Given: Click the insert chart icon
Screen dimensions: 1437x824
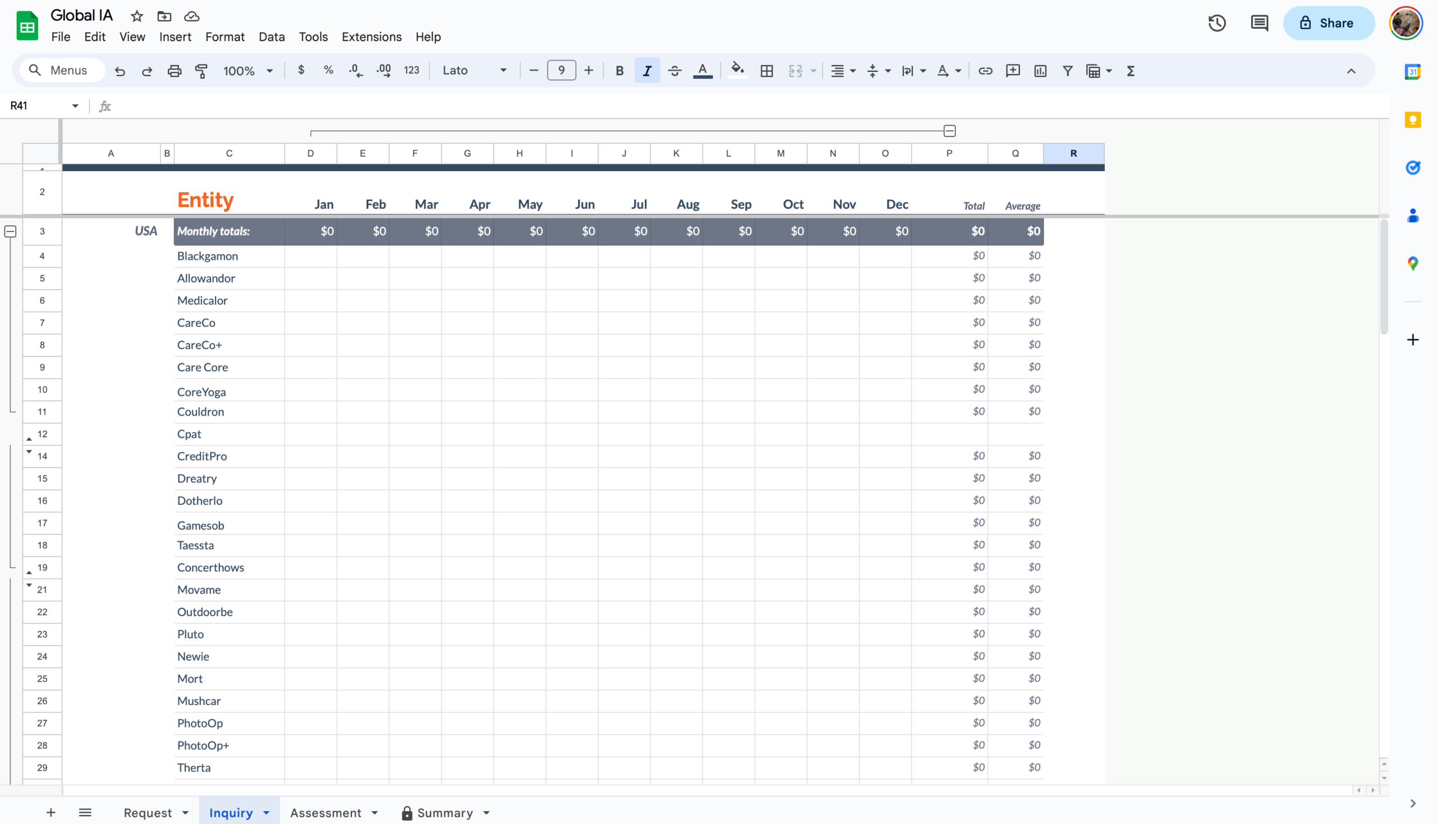Looking at the screenshot, I should [x=1040, y=71].
